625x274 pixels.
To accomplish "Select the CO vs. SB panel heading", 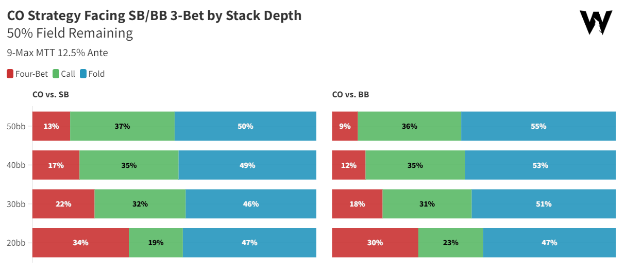I will 50,95.
